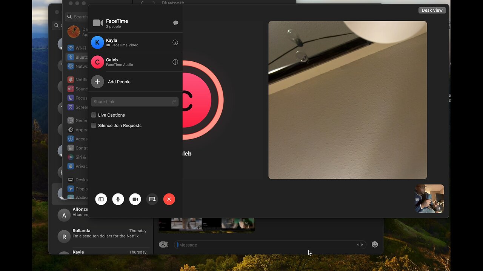Open the bottom Kayla conversation in Messages
Screen dimensions: 483x271
tap(102, 251)
